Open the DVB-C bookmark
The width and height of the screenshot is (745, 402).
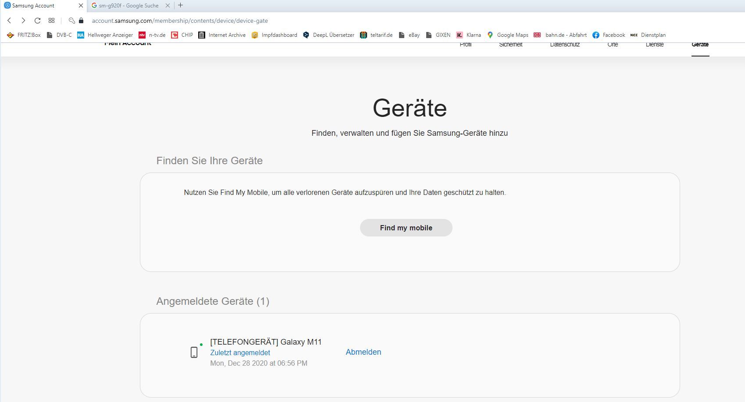pyautogui.click(x=59, y=35)
